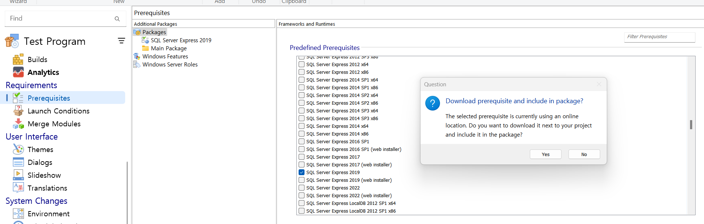Check SQL Server Express LocalDB 2012 SP1 x64
This screenshot has height=224, width=704.
pos(302,203)
